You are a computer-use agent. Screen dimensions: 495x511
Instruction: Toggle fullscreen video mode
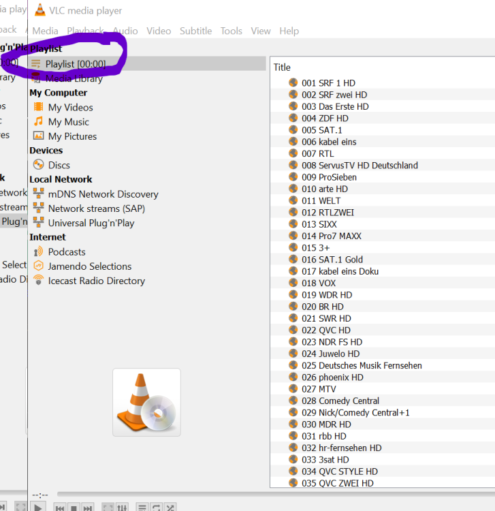tap(108, 508)
